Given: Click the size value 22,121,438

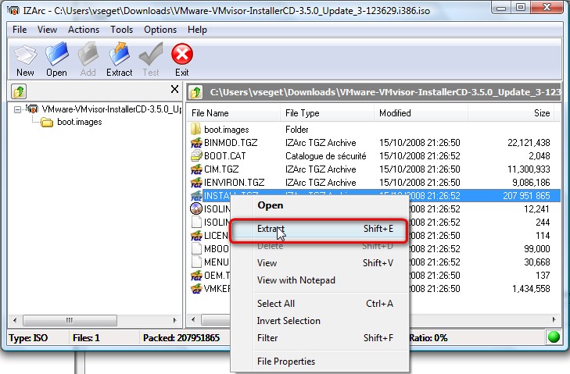Looking at the screenshot, I should 529,143.
